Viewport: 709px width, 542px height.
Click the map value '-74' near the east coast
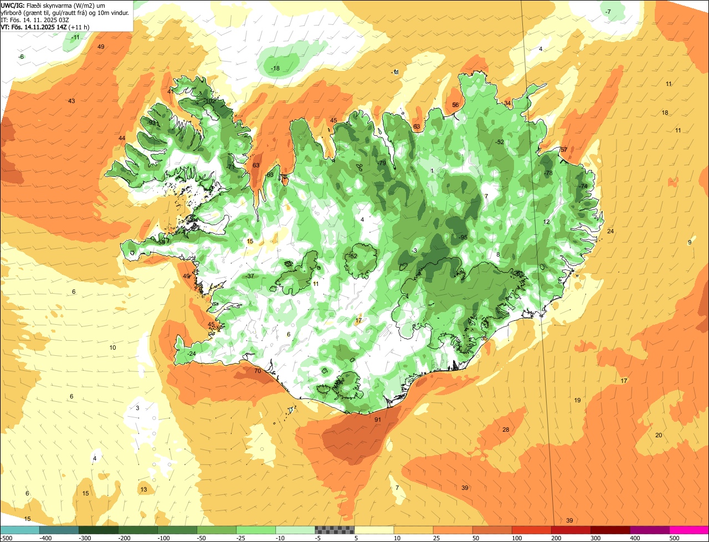coord(583,186)
